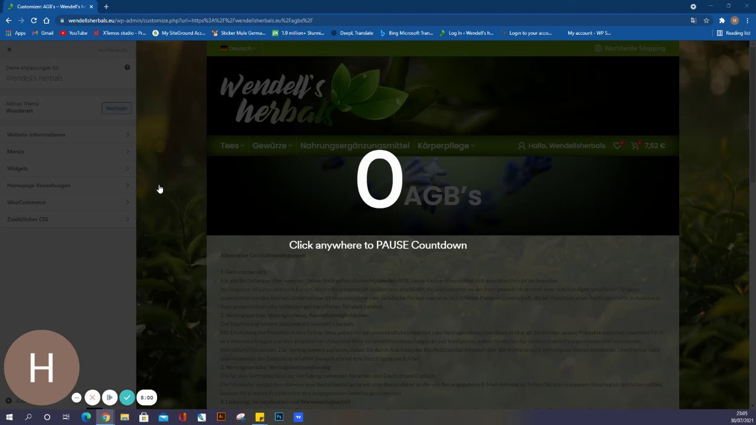Image resolution: width=756 pixels, height=425 pixels.
Task: Open the shopping cart showing 7,52 €
Action: click(x=648, y=146)
